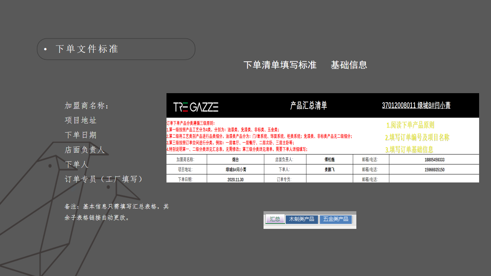Switch to the 木制类产品 sheet tab
The height and width of the screenshot is (276, 491).
(302, 219)
